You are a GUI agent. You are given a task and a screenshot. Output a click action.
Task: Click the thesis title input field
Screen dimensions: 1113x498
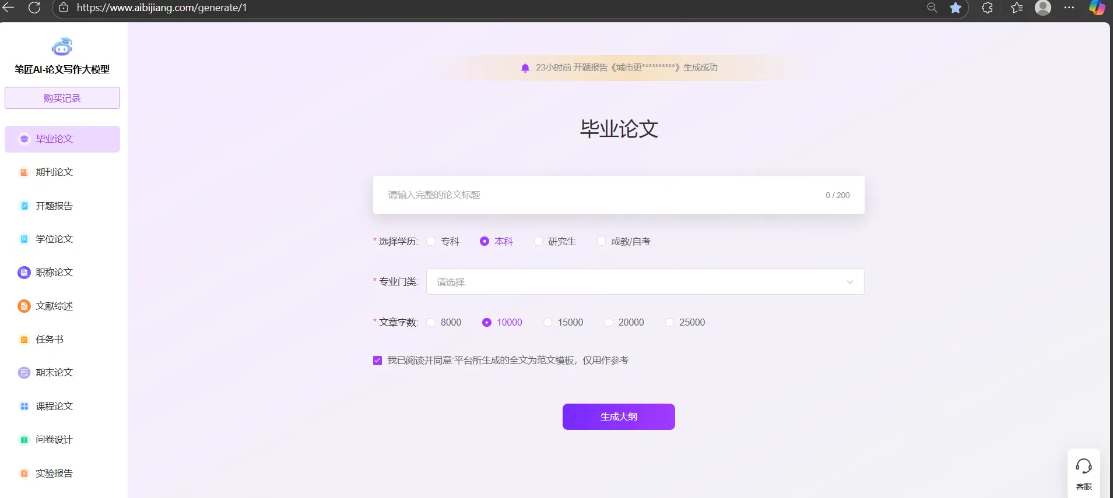pyautogui.click(x=601, y=195)
